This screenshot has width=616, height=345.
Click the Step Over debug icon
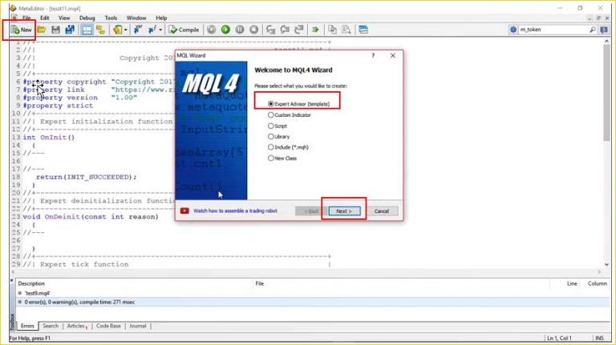click(x=285, y=30)
